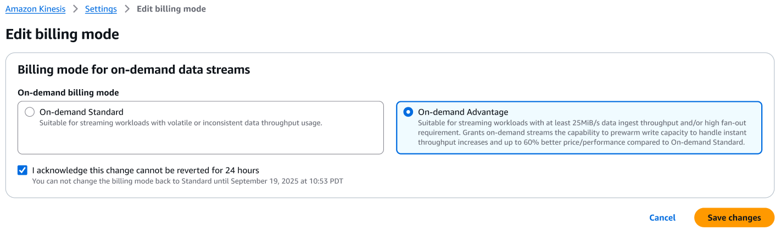781x235 pixels.
Task: Uncheck the 24-hour acknowledgement checkbox
Action: point(23,170)
